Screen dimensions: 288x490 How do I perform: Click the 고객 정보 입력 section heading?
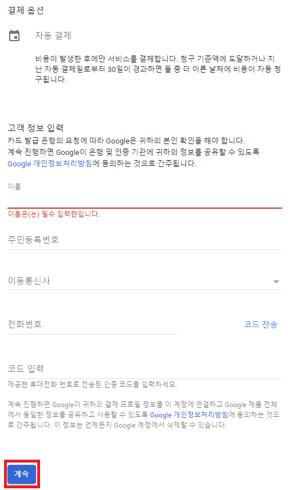35,128
